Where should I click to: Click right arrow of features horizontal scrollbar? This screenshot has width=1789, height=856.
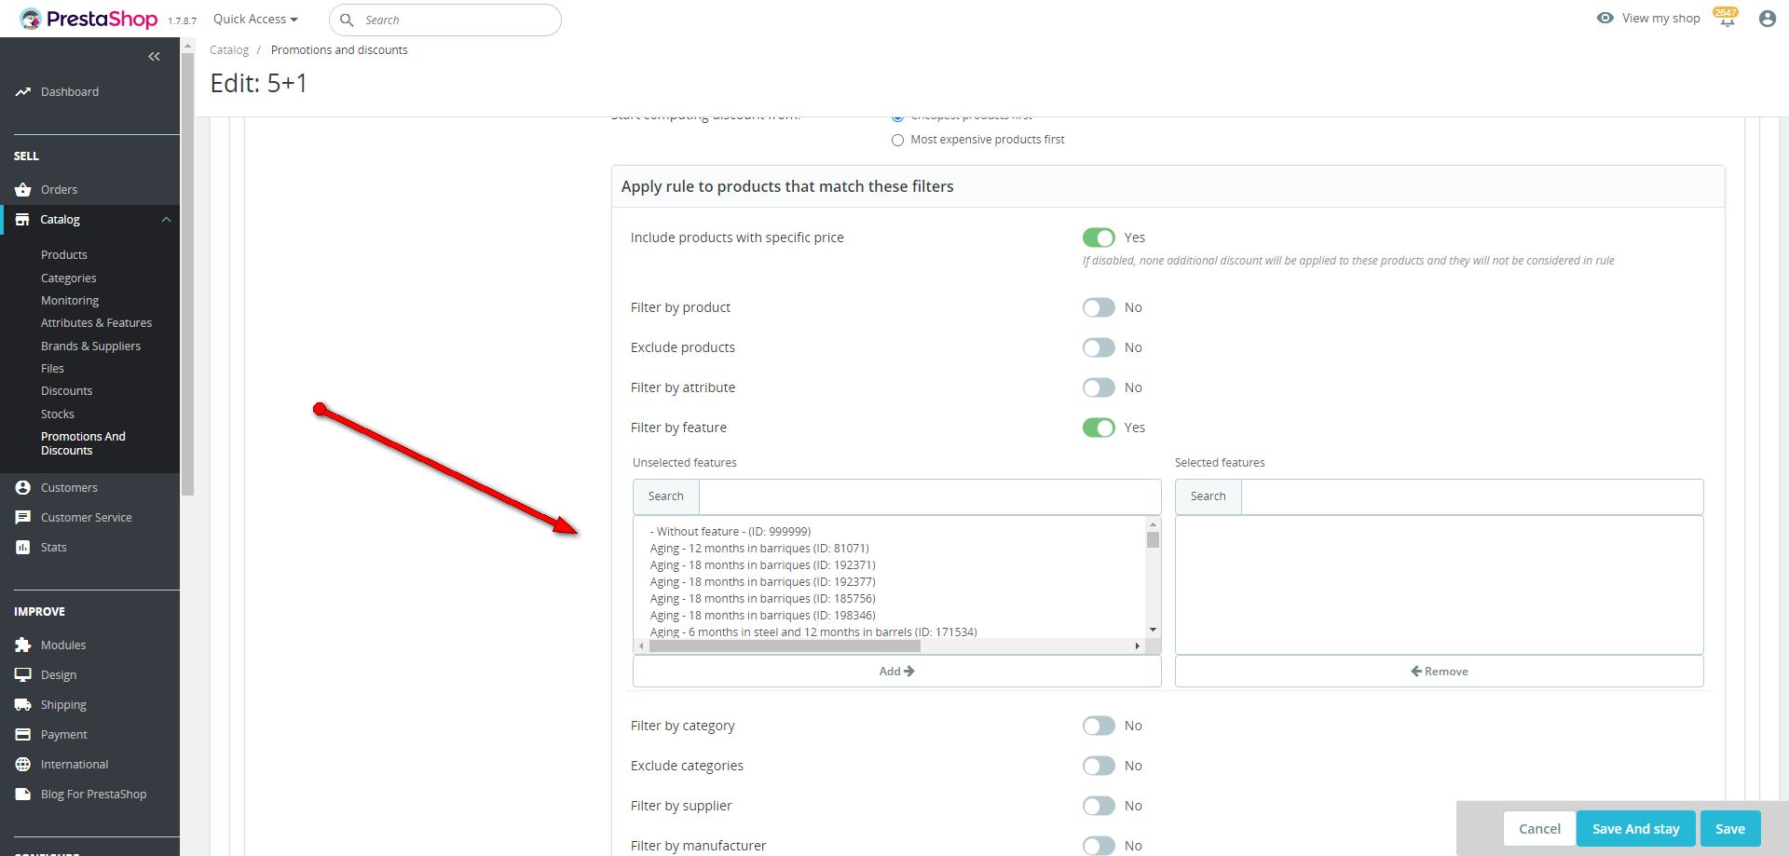pos(1138,646)
